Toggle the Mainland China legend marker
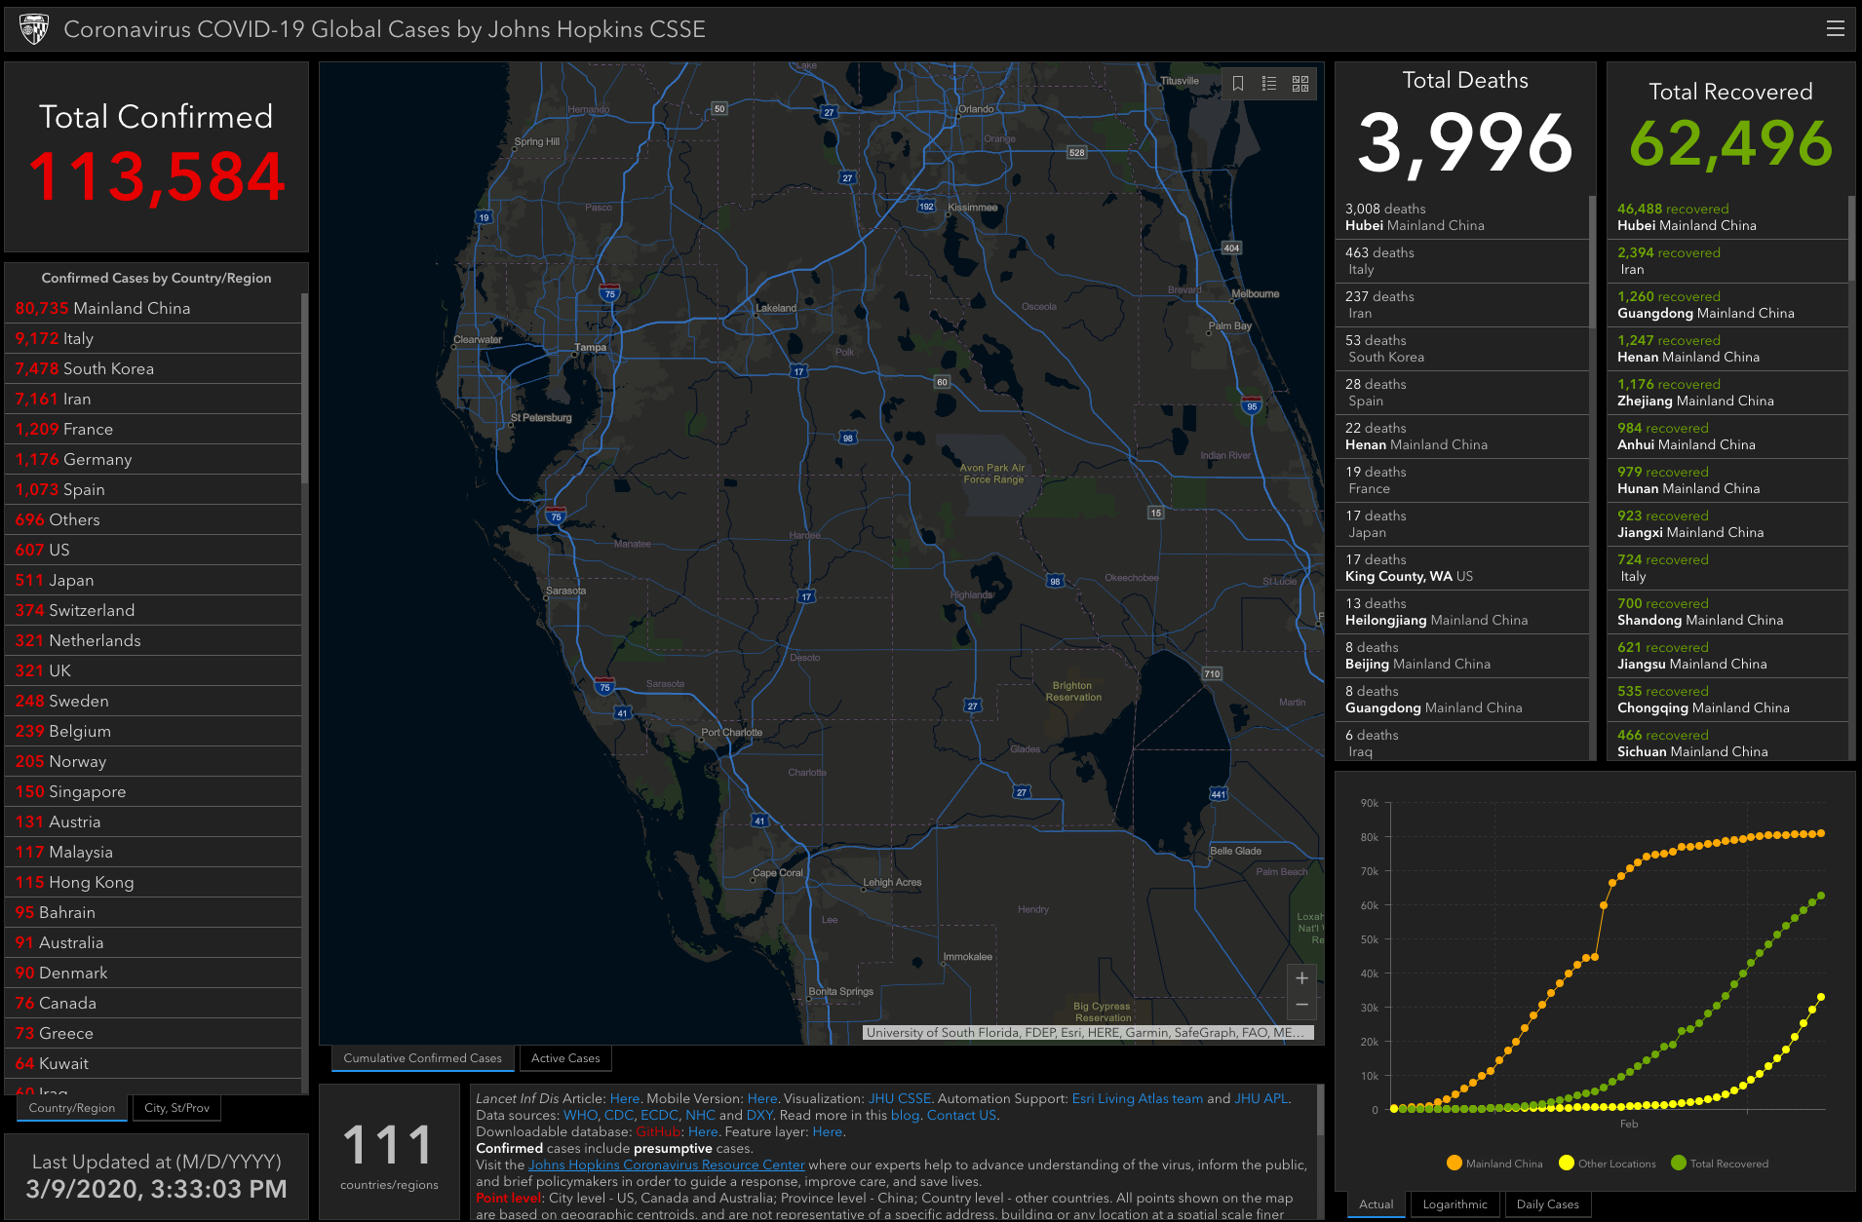 click(x=1455, y=1163)
